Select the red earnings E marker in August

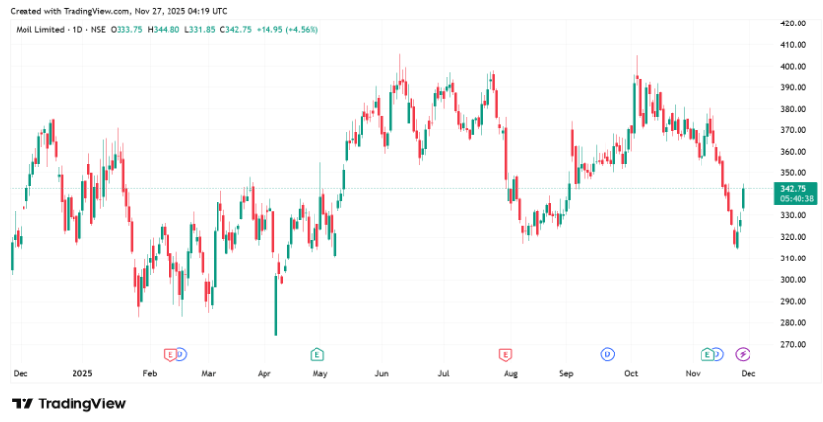click(506, 353)
